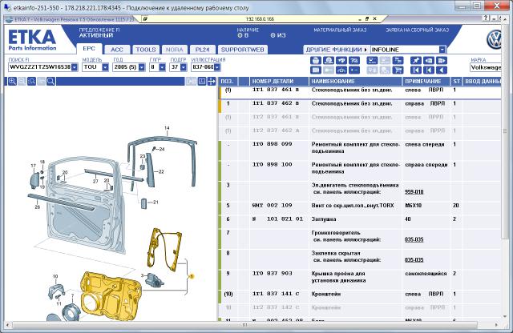Click the single left arrow navigation icon
Viewport: 513px width, 333px height.
click(442, 70)
